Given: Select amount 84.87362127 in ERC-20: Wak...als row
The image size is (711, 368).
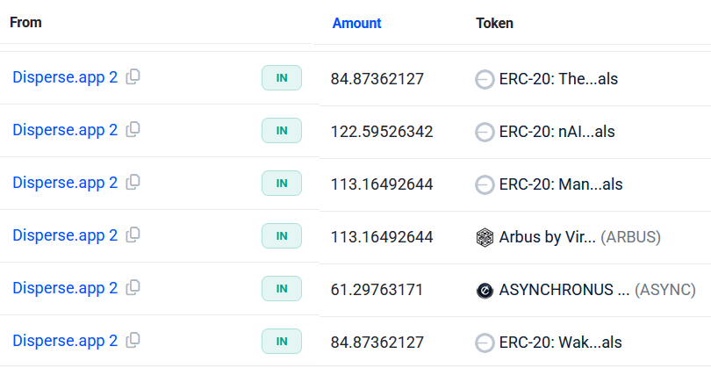Looking at the screenshot, I should [377, 343].
